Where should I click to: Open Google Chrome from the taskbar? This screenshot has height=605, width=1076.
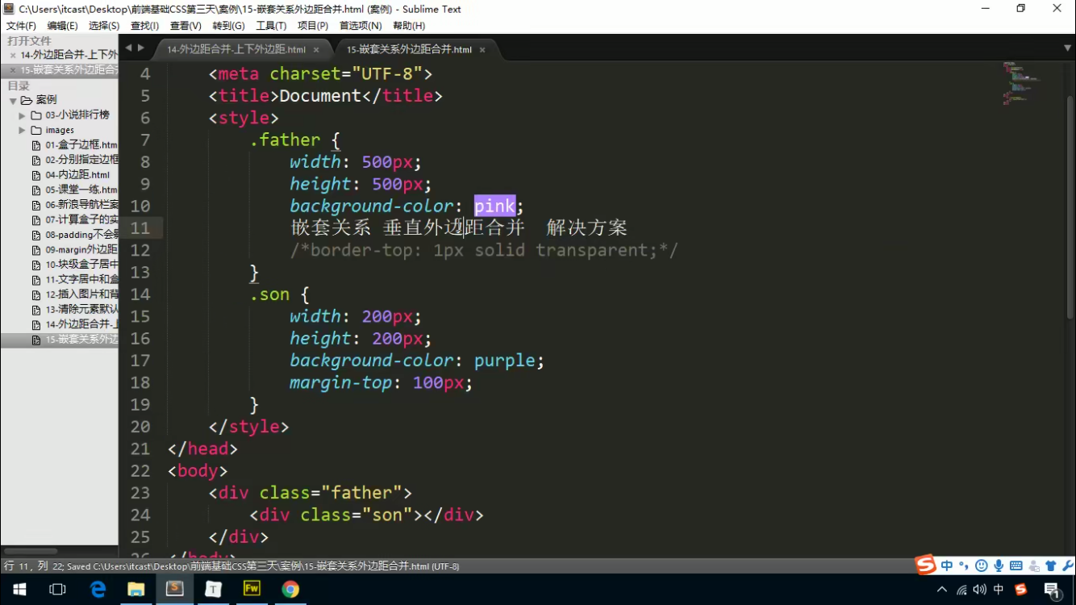click(290, 590)
